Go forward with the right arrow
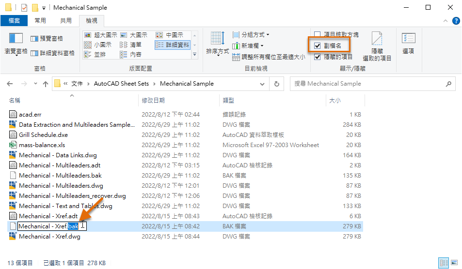The image size is (462, 269). tap(24, 84)
